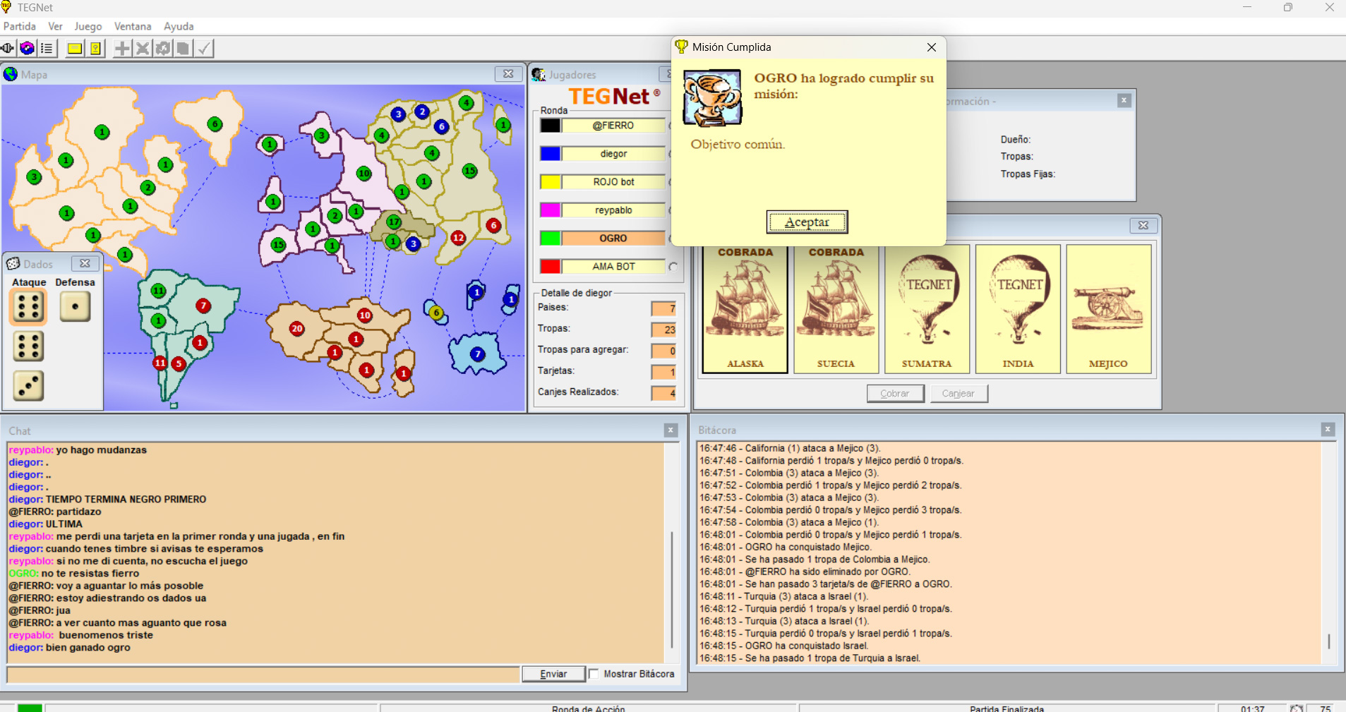The height and width of the screenshot is (712, 1346).
Task: Click the green OGRO color swatch
Action: point(551,239)
